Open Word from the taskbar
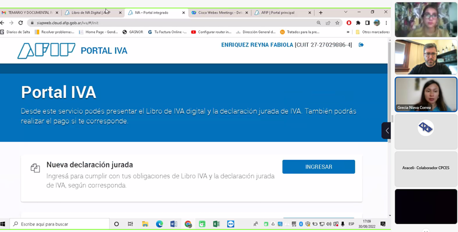The height and width of the screenshot is (232, 458). (x=173, y=224)
